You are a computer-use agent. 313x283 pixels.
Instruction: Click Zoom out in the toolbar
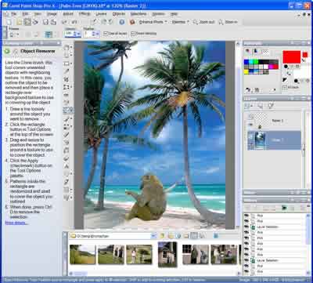pyautogui.click(x=204, y=22)
